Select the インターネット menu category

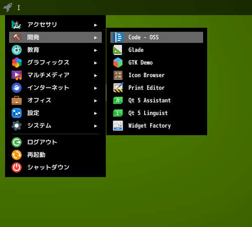tap(55, 88)
